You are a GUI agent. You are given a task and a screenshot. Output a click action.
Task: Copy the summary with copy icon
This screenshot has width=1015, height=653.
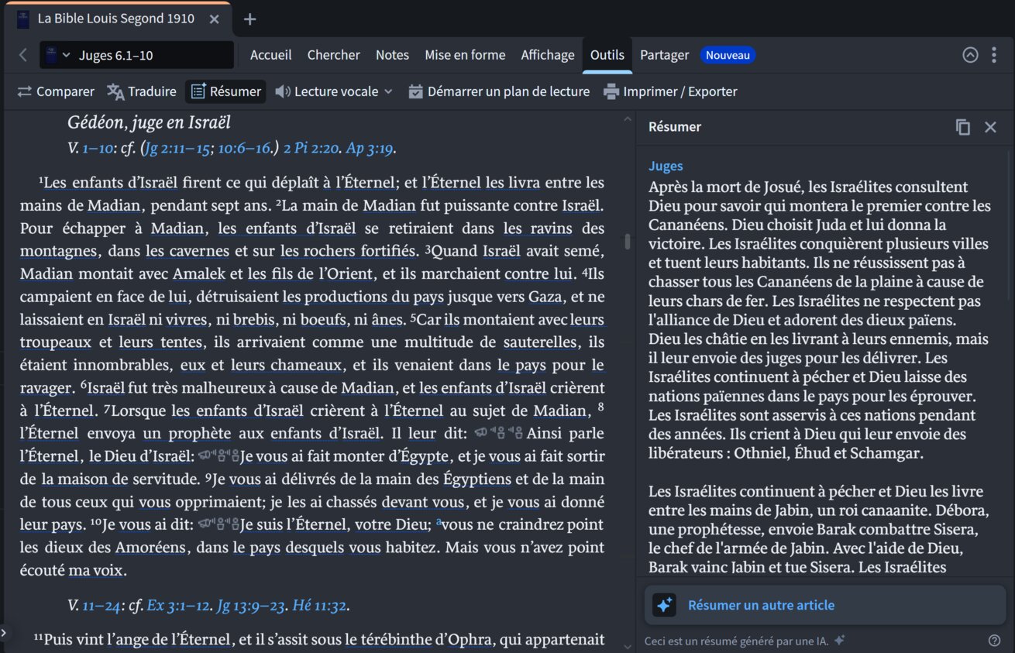(962, 127)
